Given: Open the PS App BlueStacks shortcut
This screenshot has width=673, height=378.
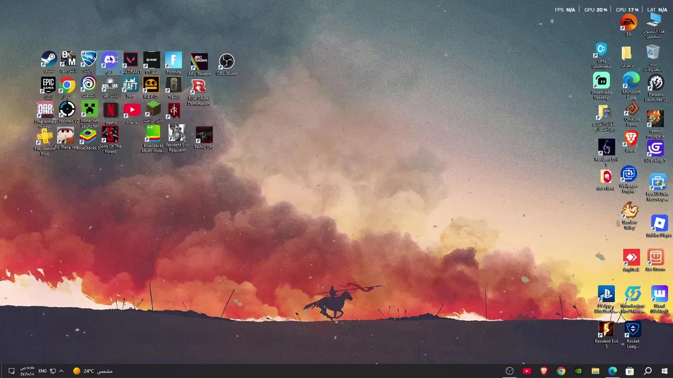Looking at the screenshot, I should point(606,300).
